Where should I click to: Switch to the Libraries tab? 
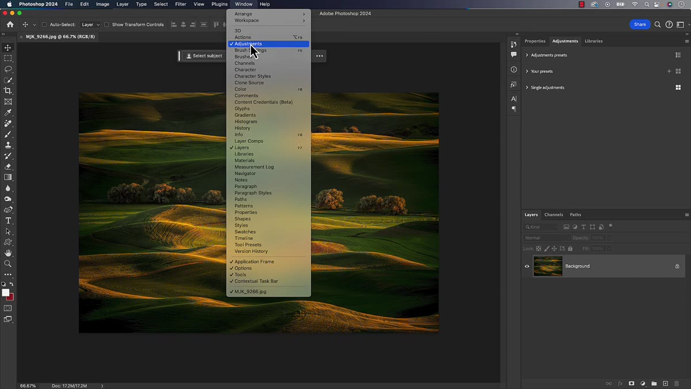pos(594,41)
